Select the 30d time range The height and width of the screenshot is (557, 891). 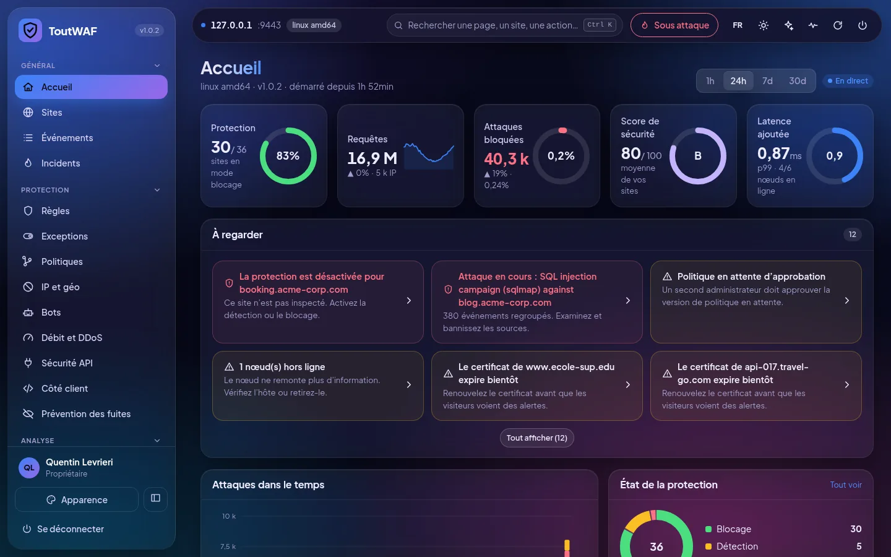point(798,81)
